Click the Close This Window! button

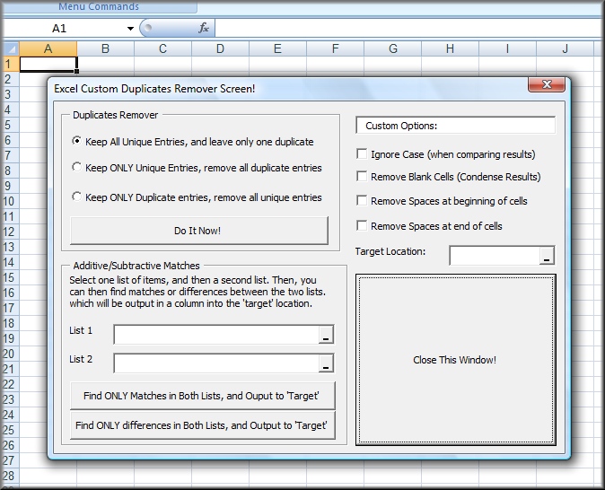pyautogui.click(x=456, y=360)
